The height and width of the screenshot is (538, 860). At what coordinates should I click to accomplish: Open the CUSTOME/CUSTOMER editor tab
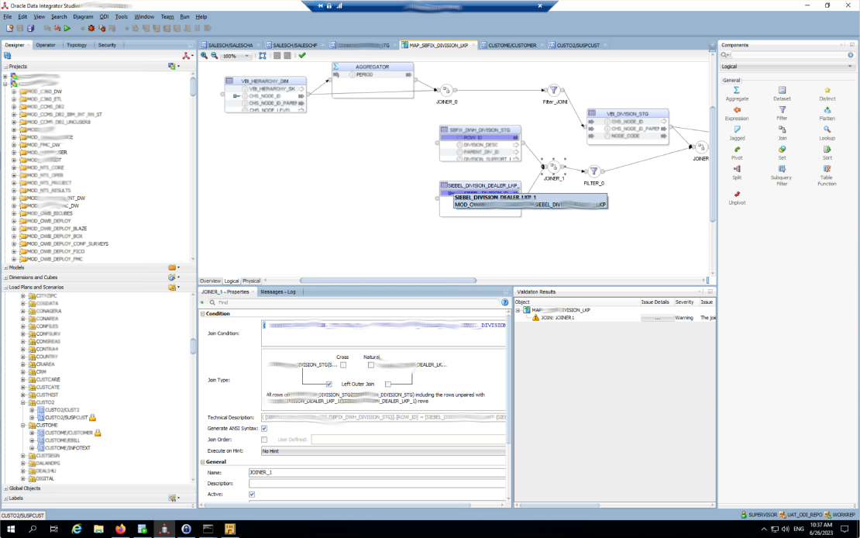pos(511,46)
